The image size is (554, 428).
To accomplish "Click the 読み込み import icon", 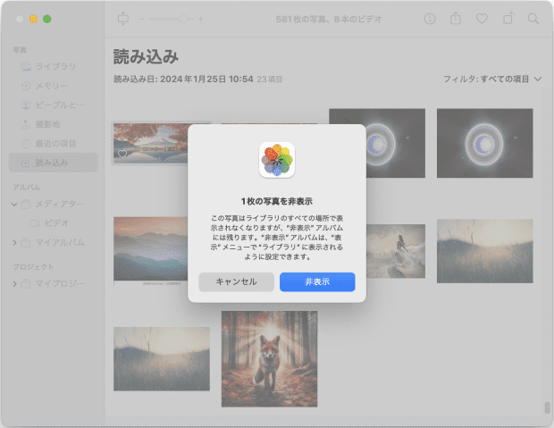I will (x=25, y=163).
